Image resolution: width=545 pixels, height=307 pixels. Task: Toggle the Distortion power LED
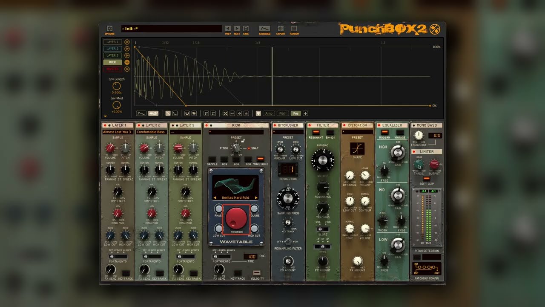[344, 125]
